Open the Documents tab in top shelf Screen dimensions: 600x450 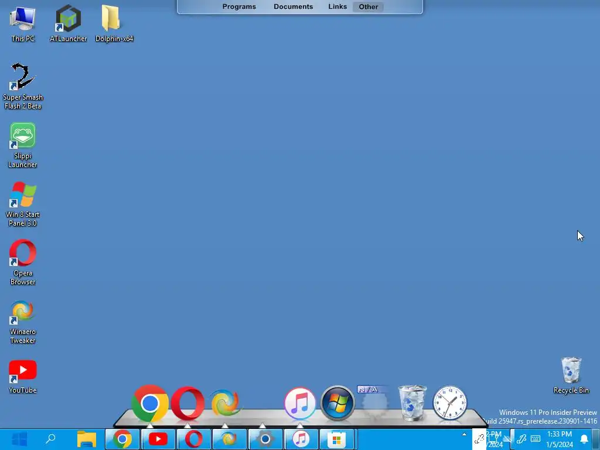(x=294, y=6)
